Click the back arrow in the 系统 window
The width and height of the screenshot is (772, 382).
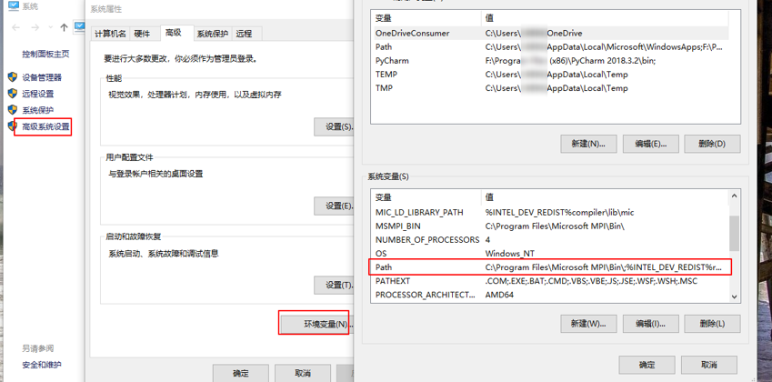[x=15, y=28]
